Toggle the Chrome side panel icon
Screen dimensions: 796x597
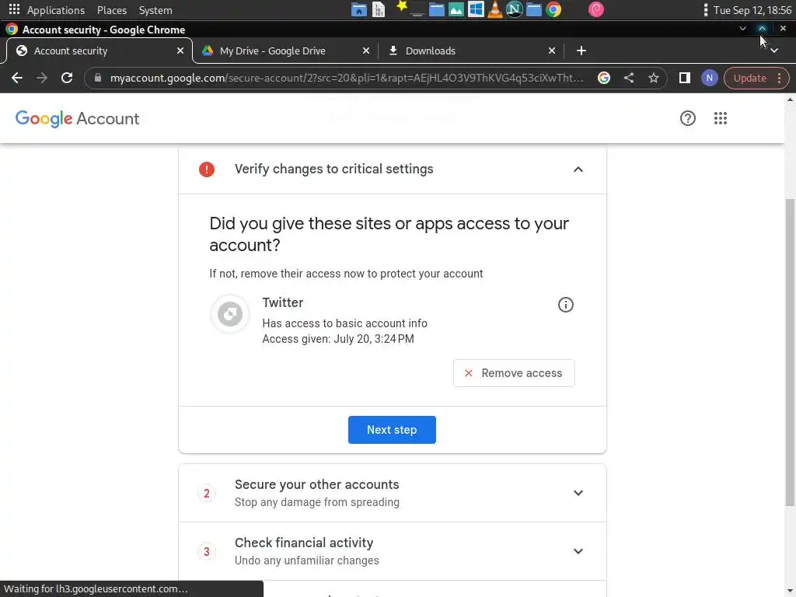click(684, 78)
